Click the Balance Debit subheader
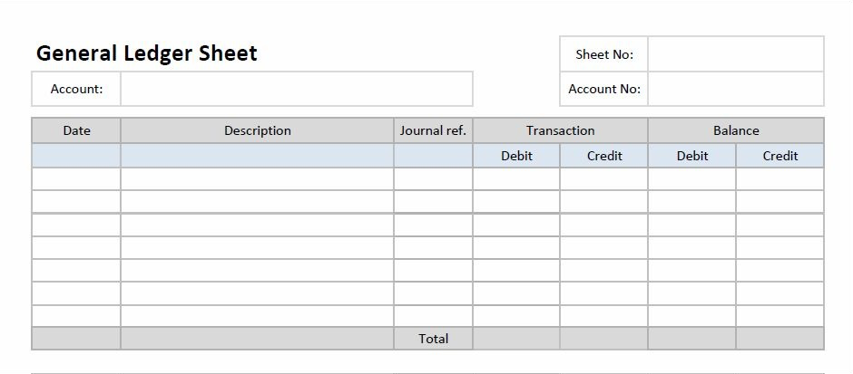Viewport: 853px width, 374px height. point(692,156)
